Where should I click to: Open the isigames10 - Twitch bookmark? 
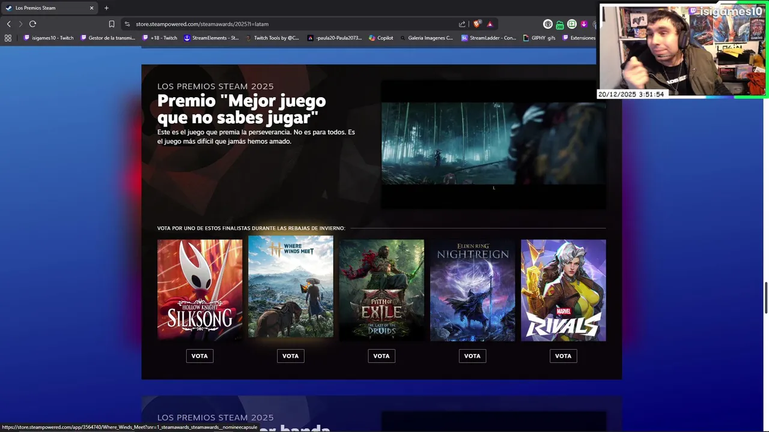(x=49, y=38)
